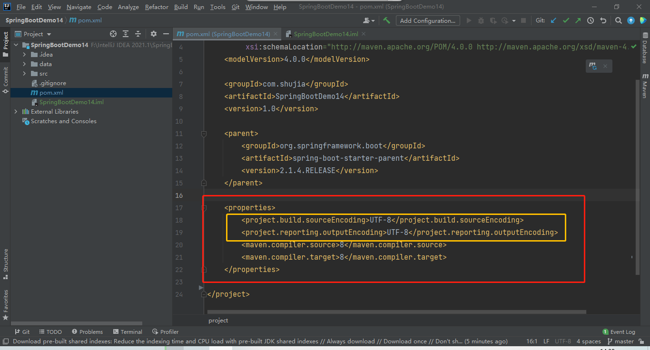Click LF line separator in status bar

[546, 341]
